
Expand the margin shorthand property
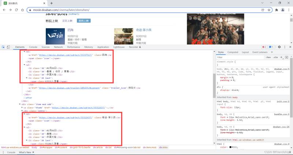click(230, 77)
